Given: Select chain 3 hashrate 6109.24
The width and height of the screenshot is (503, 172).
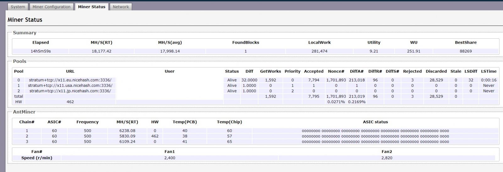Looking at the screenshot, I should click(x=127, y=141).
